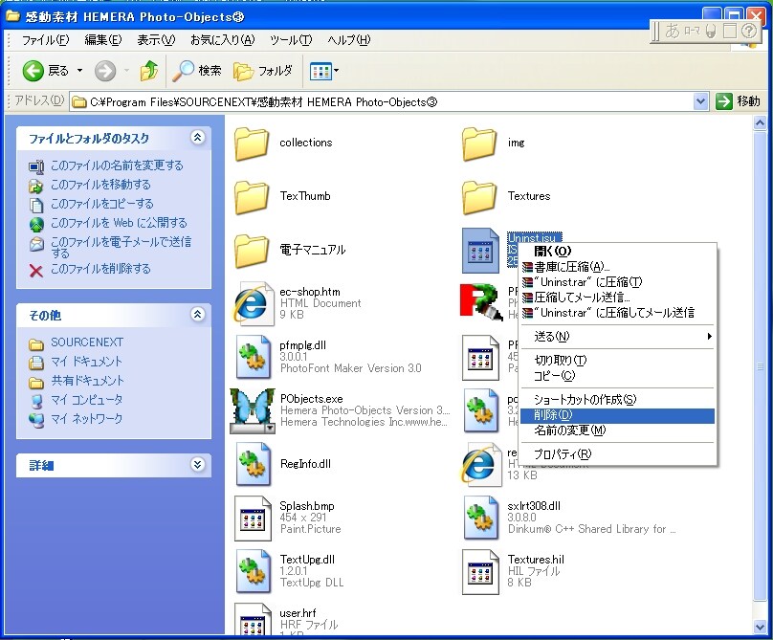Open the ヘルプ(H) menu
The width and height of the screenshot is (773, 640).
click(348, 40)
